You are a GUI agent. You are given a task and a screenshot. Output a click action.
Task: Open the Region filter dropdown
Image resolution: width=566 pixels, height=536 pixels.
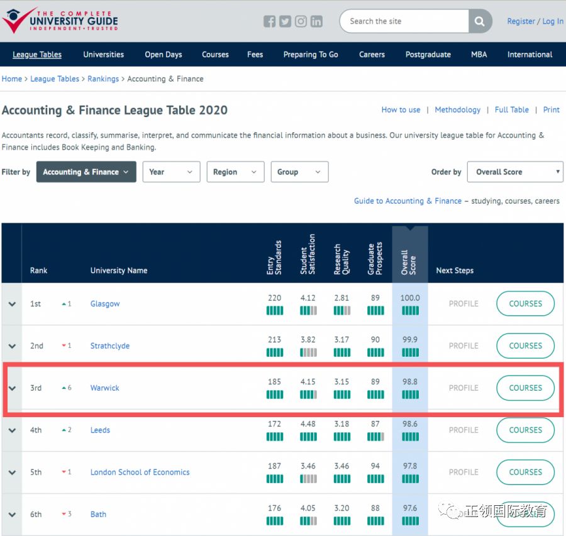235,172
